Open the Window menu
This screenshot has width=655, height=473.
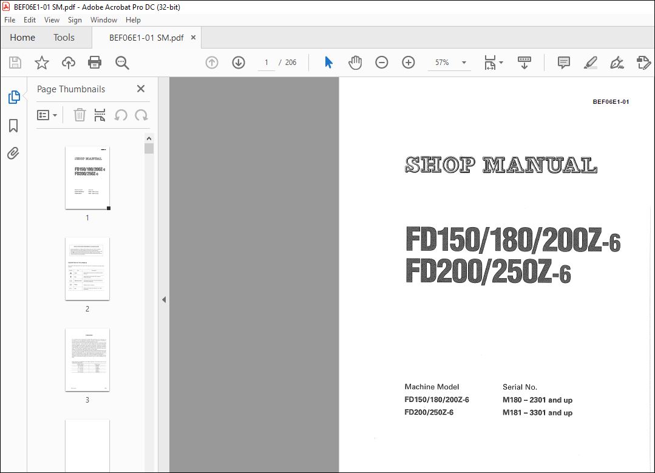pos(104,20)
